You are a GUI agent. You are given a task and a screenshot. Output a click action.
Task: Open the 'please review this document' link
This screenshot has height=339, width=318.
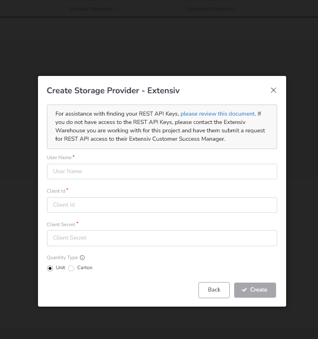pos(217,114)
